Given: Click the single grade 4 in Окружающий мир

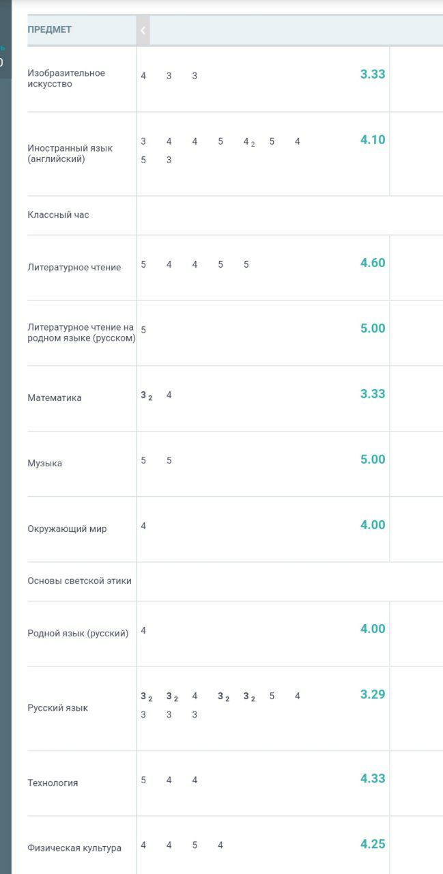Looking at the screenshot, I should coord(143,526).
